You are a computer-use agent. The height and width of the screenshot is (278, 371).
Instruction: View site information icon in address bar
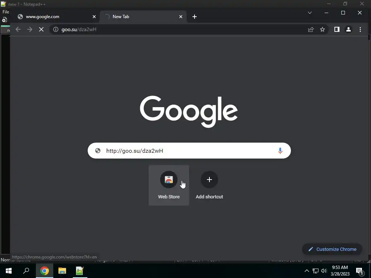point(55,29)
